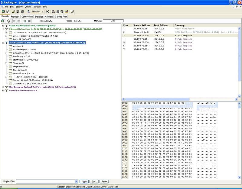Image resolution: width=242 pixels, height=189 pixels.
Task: Expand the Frame 3 tree node
Action: (3, 26)
